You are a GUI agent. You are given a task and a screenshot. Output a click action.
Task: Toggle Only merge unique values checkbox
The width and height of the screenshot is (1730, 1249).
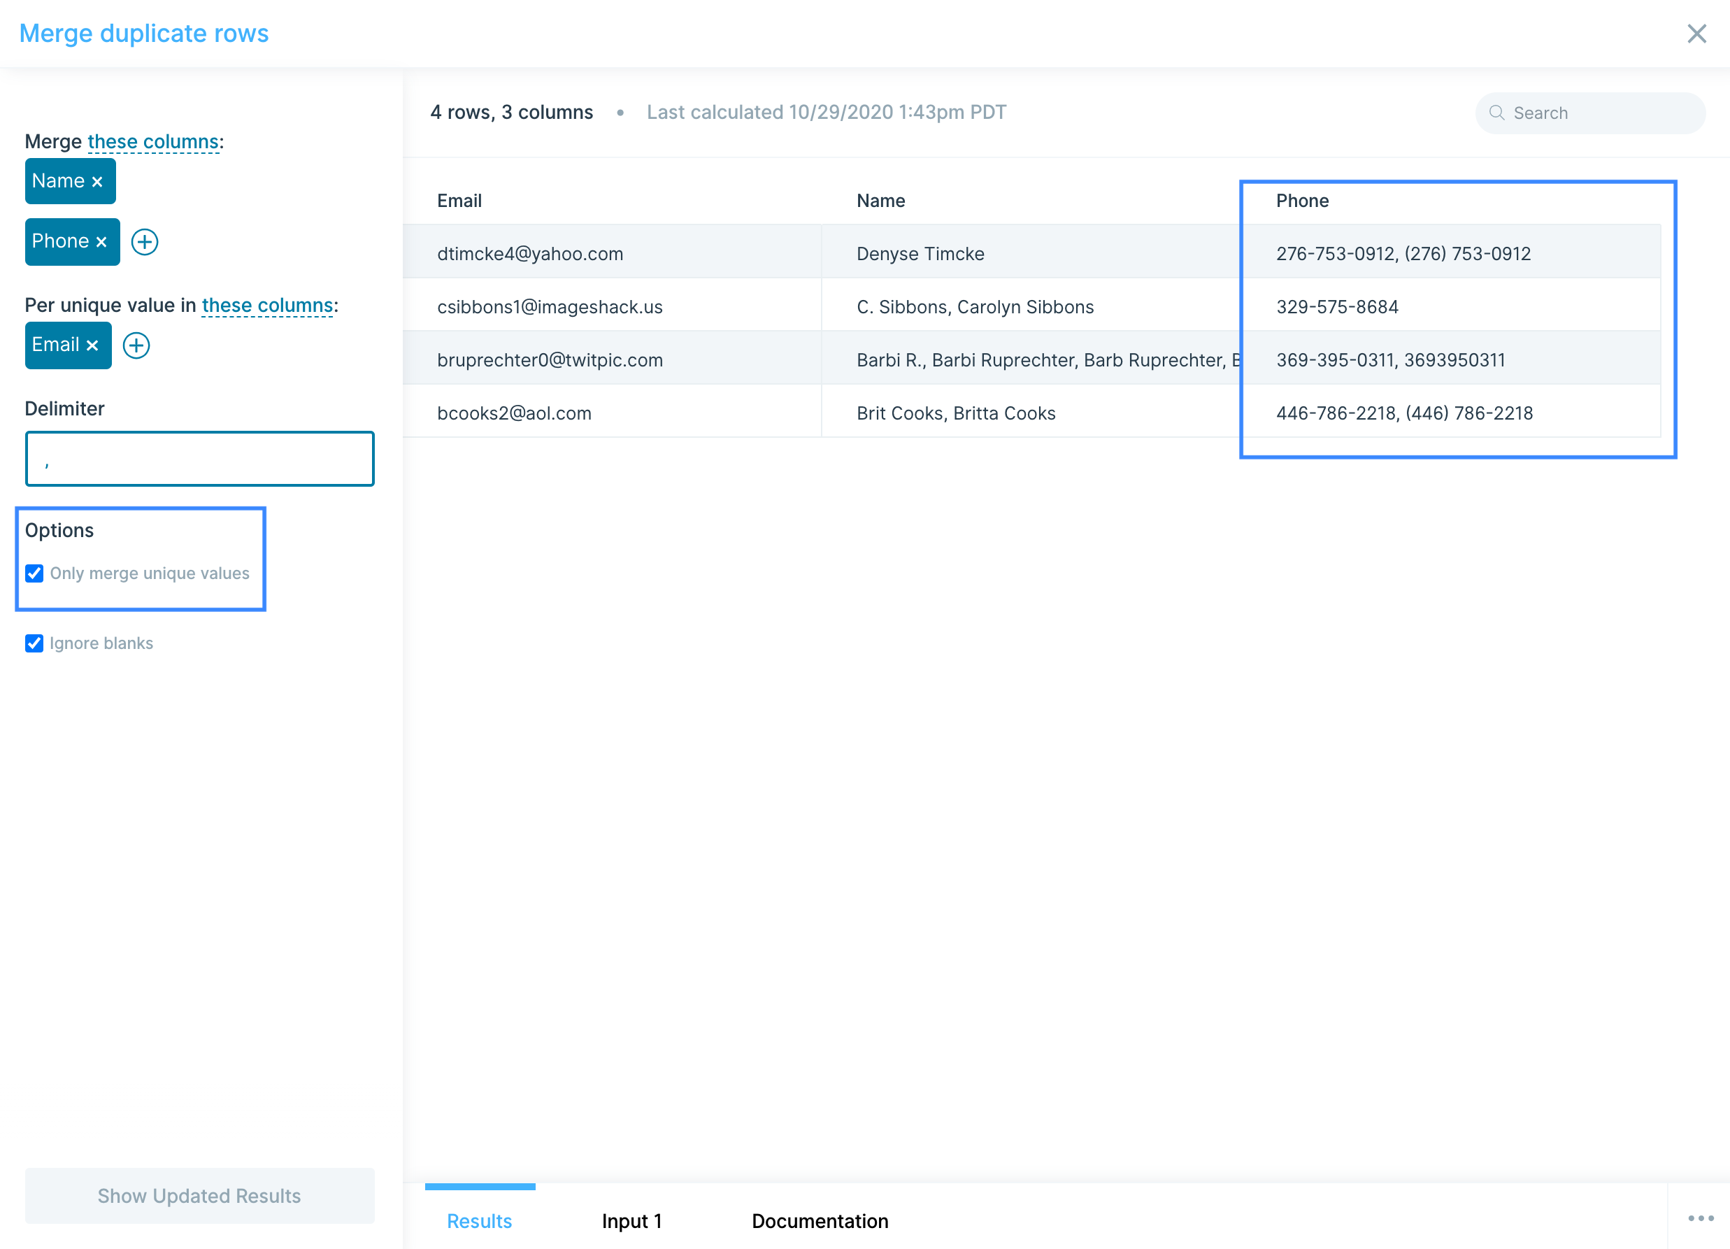pos(34,573)
